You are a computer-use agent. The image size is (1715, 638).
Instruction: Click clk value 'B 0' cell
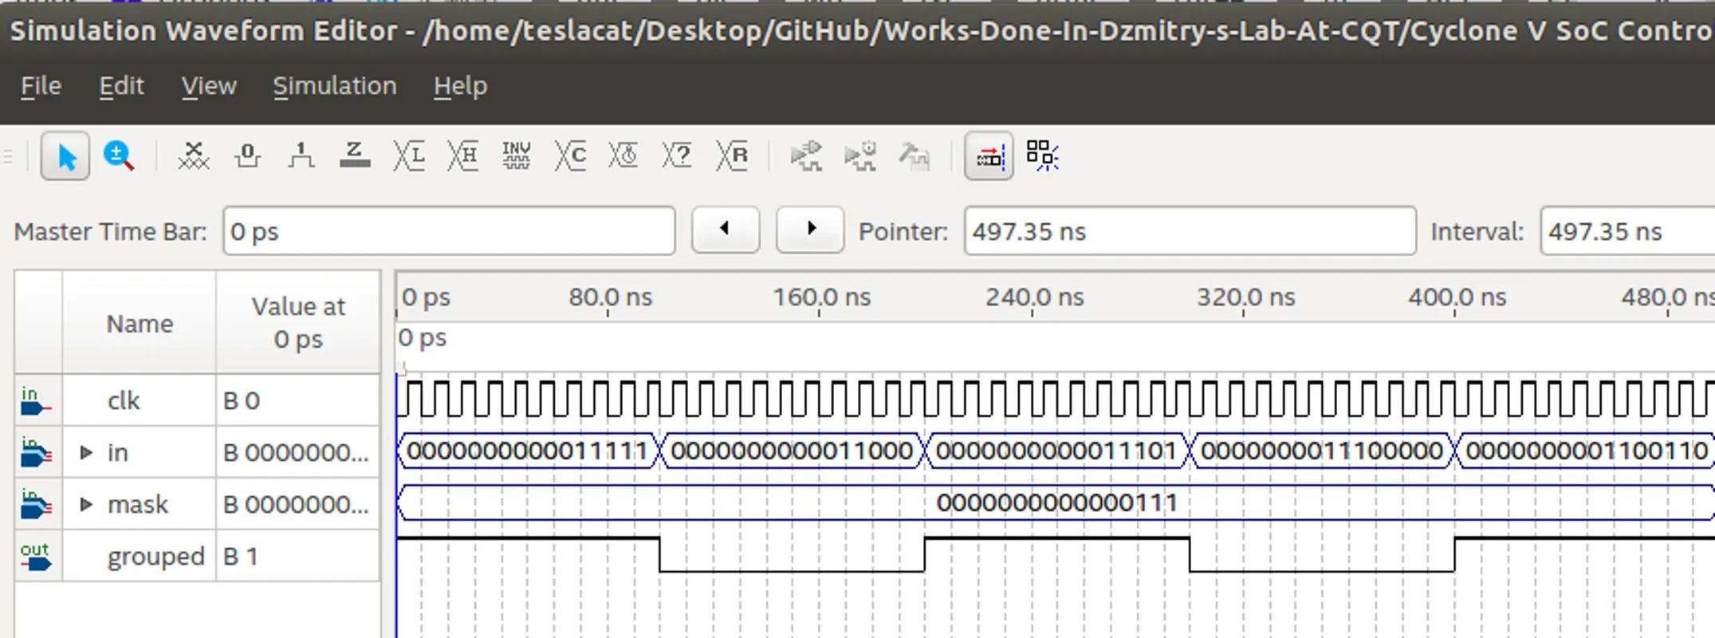click(x=298, y=400)
